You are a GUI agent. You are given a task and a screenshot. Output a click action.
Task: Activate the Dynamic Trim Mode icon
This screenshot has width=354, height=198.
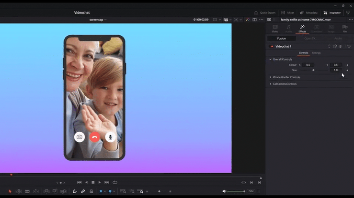(36, 191)
